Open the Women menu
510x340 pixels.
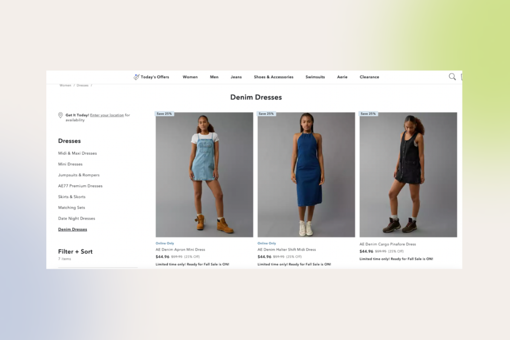pos(190,77)
